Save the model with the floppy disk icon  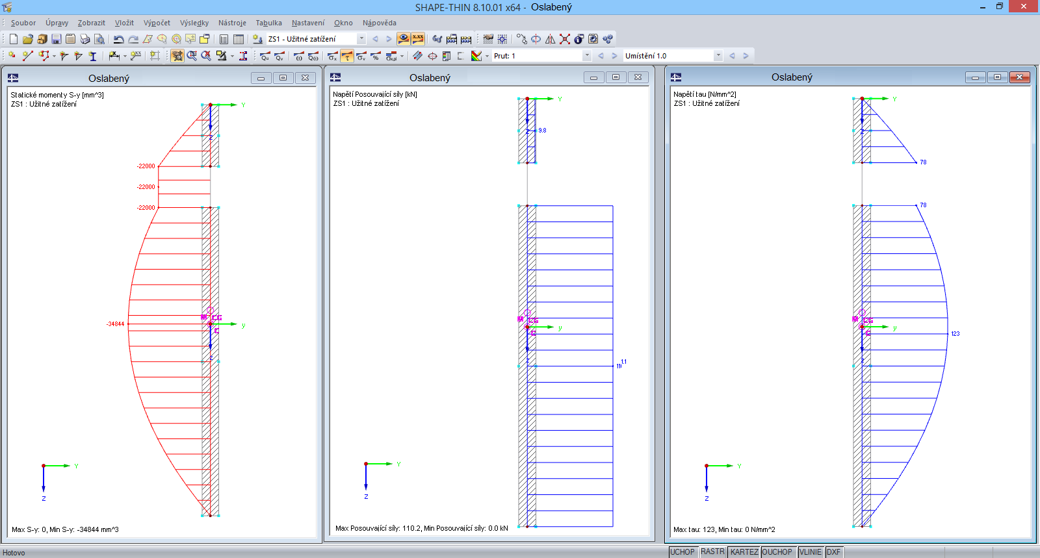point(57,39)
